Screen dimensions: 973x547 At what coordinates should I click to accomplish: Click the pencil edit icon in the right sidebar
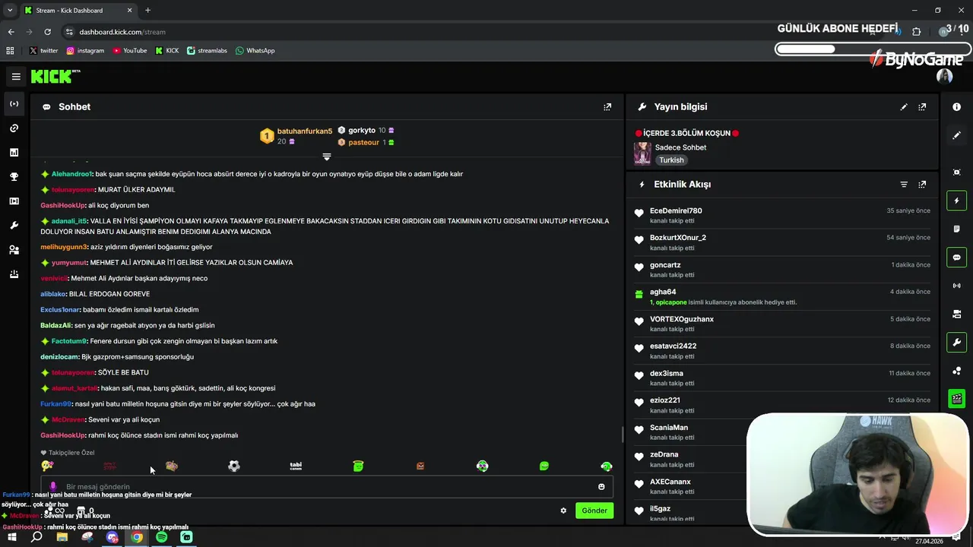click(x=957, y=135)
